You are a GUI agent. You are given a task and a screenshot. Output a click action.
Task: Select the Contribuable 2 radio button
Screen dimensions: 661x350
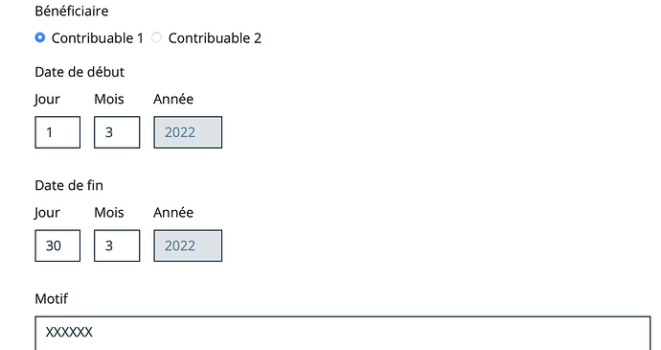coord(156,37)
